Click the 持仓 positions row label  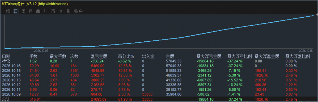pos(6,61)
